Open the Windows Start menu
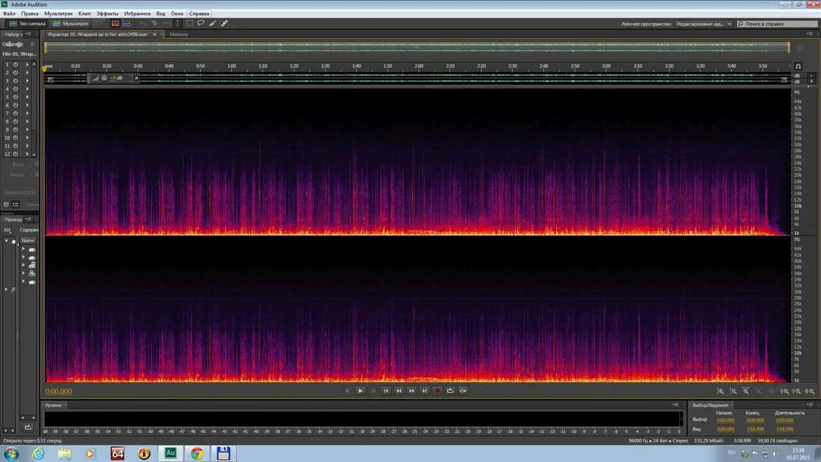The height and width of the screenshot is (462, 821). click(11, 454)
